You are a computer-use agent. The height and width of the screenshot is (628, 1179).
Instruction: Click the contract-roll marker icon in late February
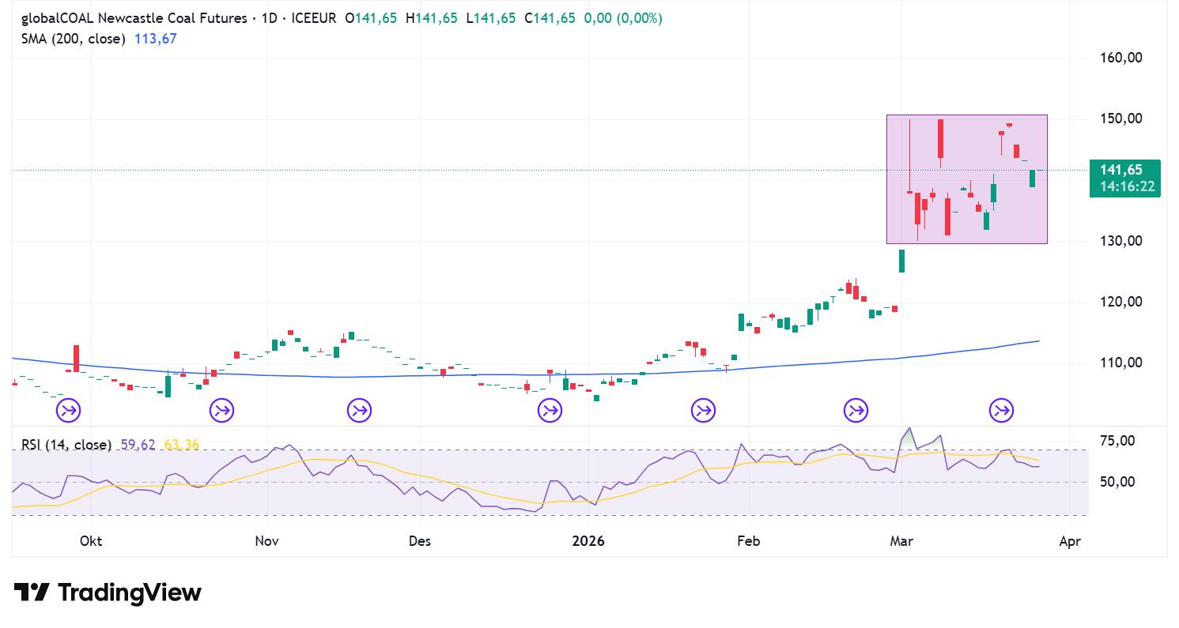click(x=856, y=410)
